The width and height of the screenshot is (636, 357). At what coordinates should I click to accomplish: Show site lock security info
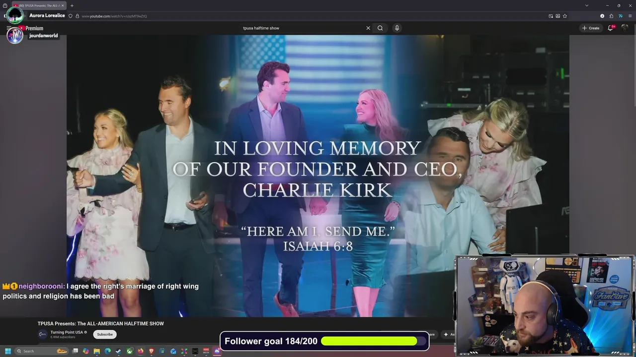coord(77,16)
